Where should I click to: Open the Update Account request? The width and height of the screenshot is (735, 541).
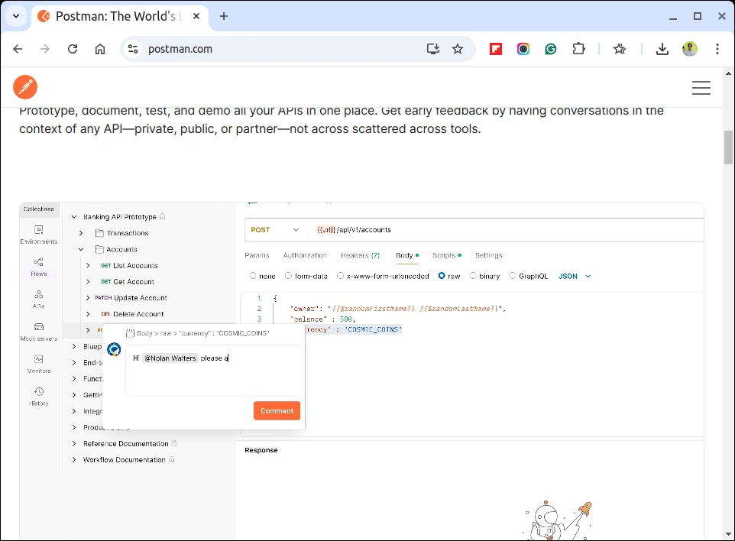pos(131,298)
